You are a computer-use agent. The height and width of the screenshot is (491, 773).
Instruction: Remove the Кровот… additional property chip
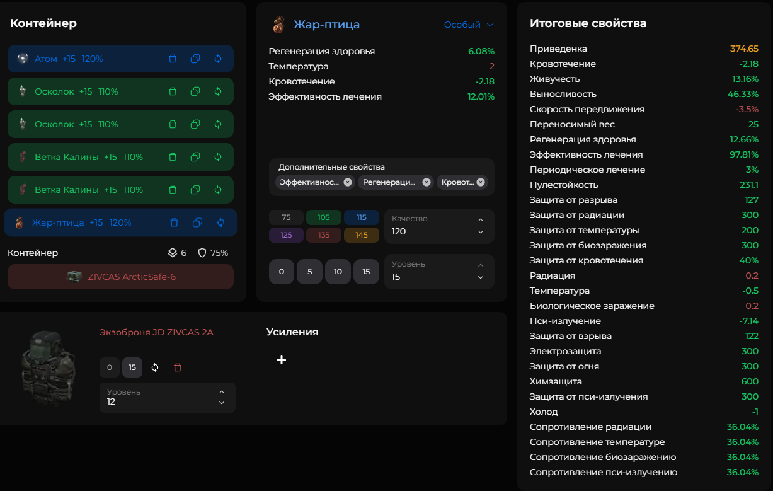point(481,182)
